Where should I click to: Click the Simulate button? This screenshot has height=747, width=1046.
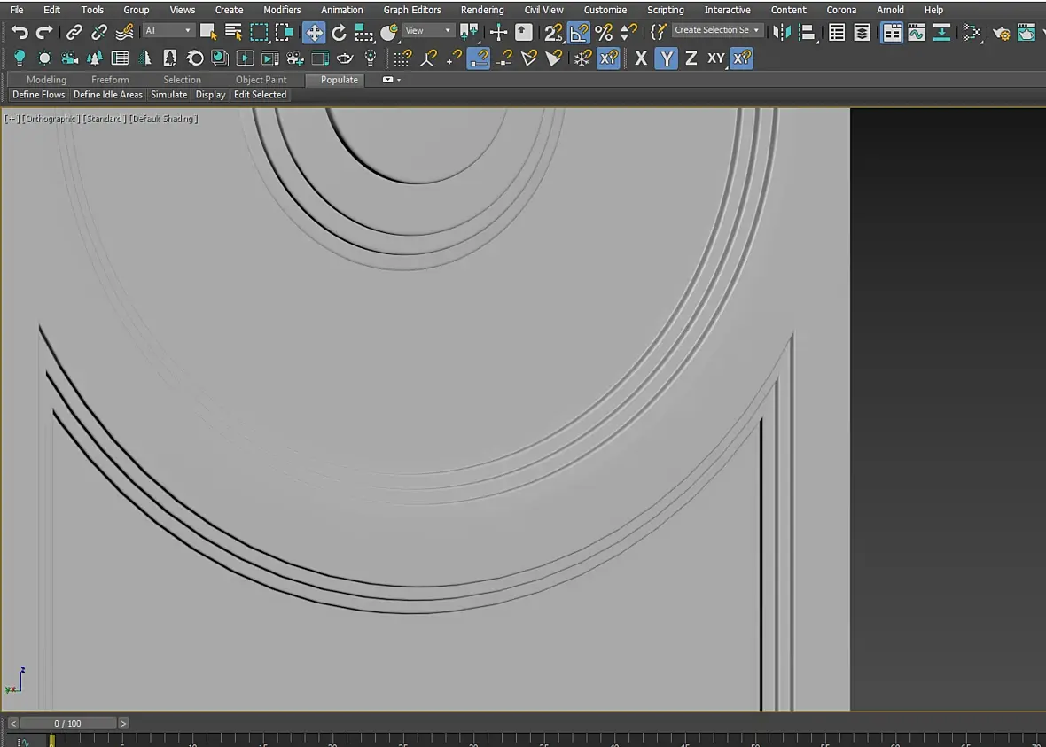168,95
